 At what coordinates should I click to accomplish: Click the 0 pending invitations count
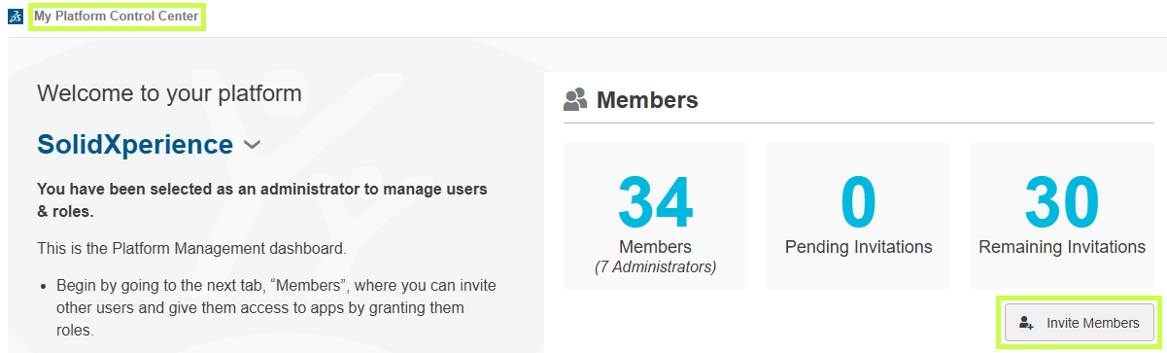(858, 202)
